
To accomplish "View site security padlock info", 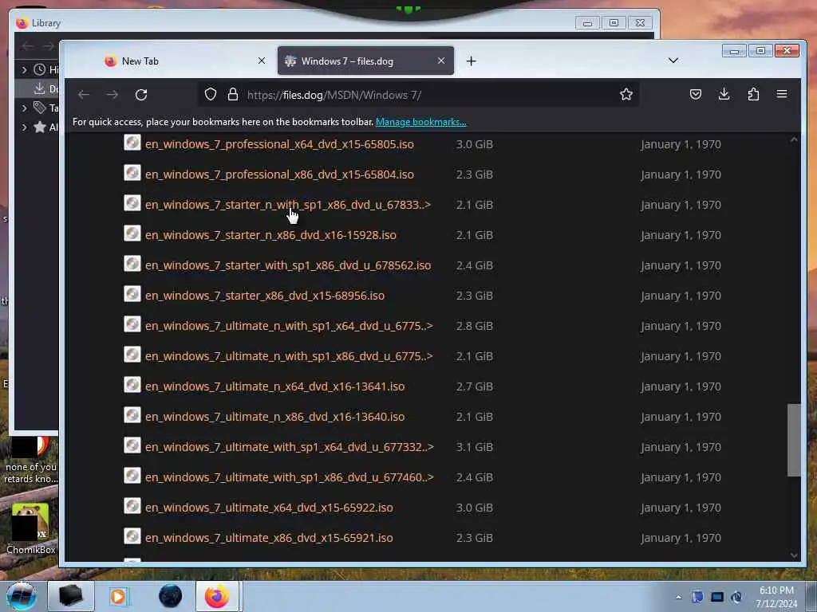I will [x=233, y=94].
